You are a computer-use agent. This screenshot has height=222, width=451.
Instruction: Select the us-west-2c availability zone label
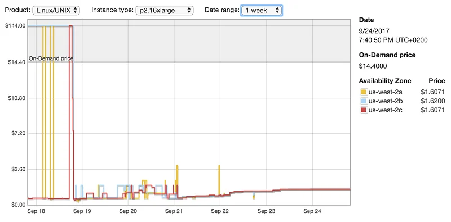385,110
